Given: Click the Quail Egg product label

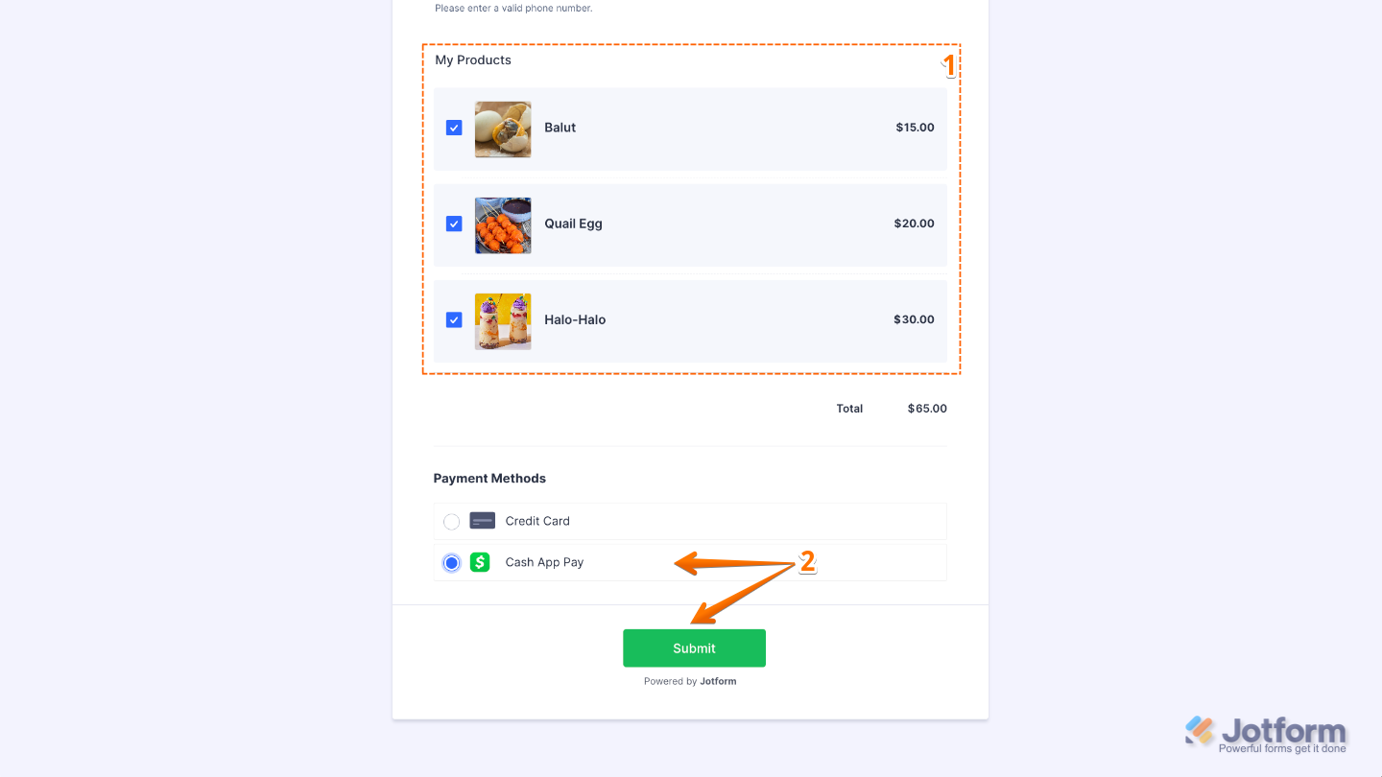Looking at the screenshot, I should 573,224.
